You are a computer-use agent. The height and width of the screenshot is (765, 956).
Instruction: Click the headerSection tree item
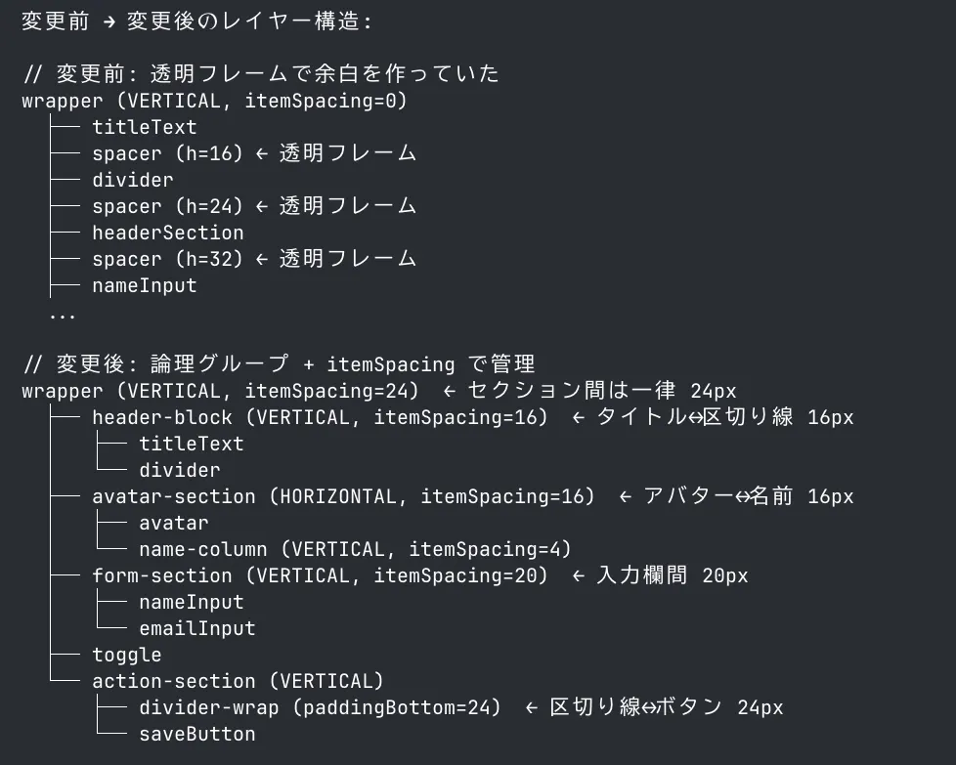[x=168, y=233]
